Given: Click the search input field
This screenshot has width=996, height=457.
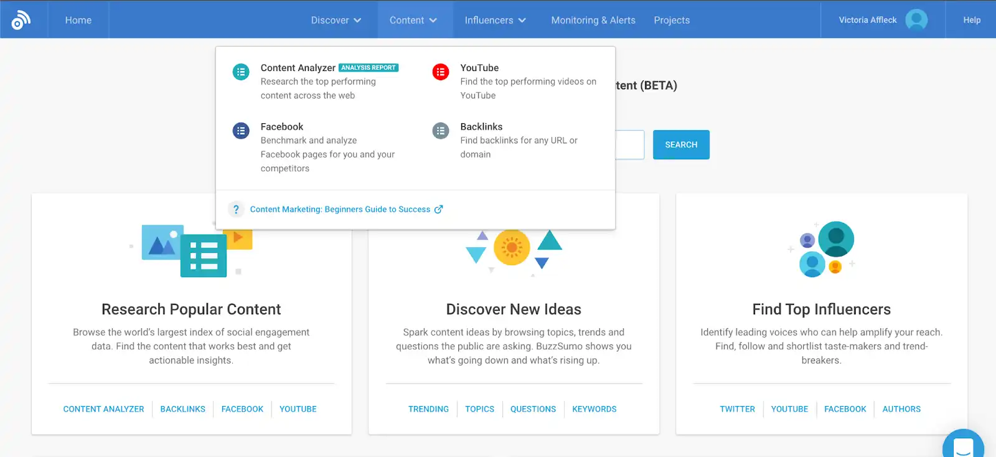Looking at the screenshot, I should [x=629, y=144].
